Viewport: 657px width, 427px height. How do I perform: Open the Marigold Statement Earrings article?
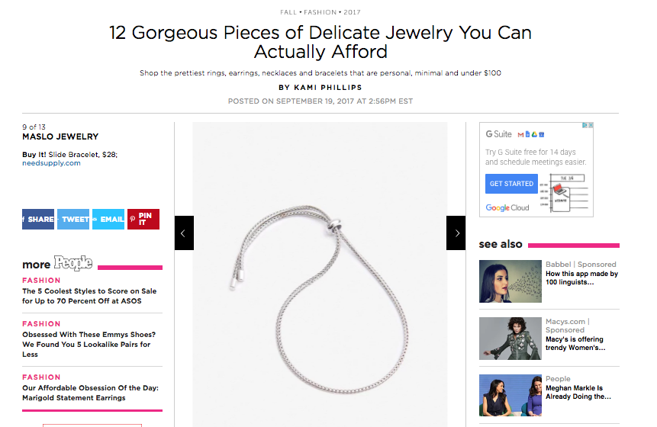(90, 393)
